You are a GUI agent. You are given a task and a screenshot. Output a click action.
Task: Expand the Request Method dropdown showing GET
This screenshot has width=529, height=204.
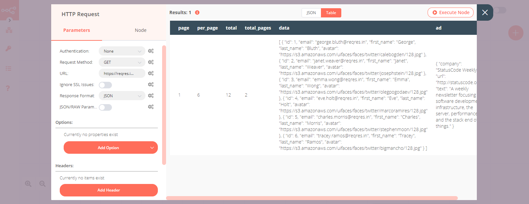[x=122, y=62]
